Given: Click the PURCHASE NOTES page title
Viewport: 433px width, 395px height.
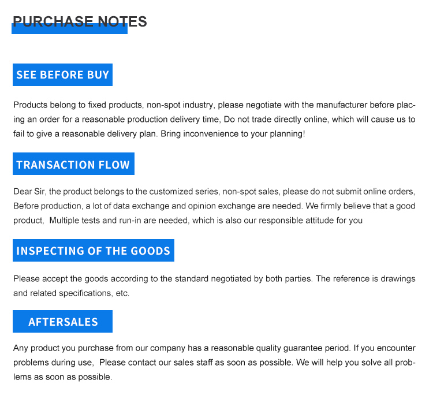Looking at the screenshot, I should coord(80,21).
